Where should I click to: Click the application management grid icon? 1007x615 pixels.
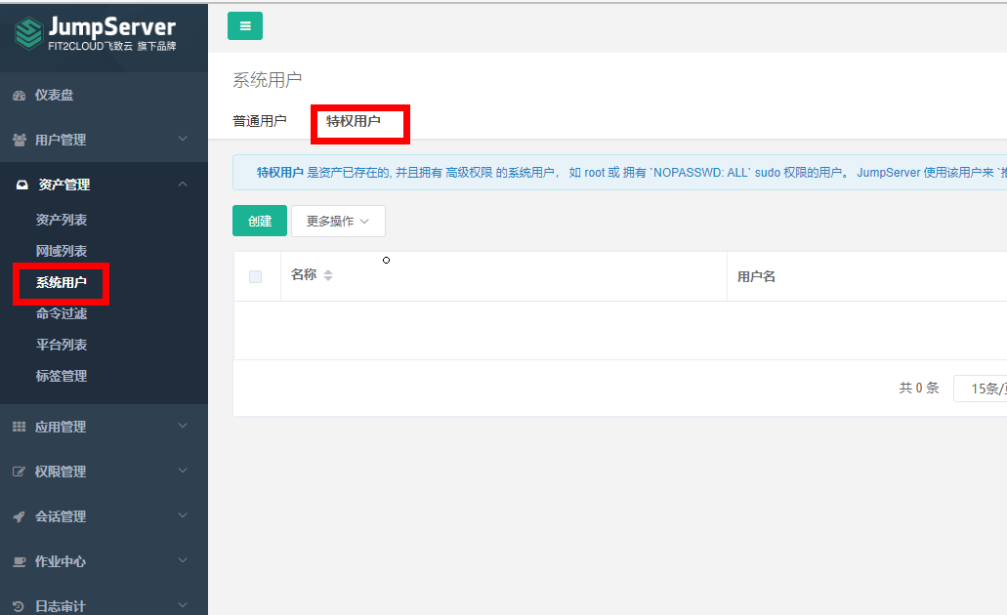coord(20,427)
